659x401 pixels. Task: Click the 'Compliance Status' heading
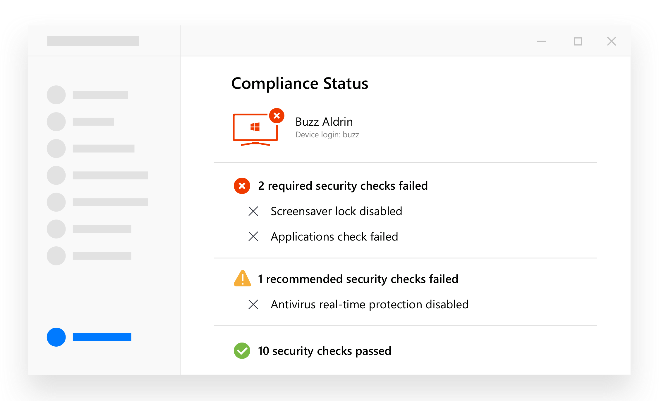(300, 84)
